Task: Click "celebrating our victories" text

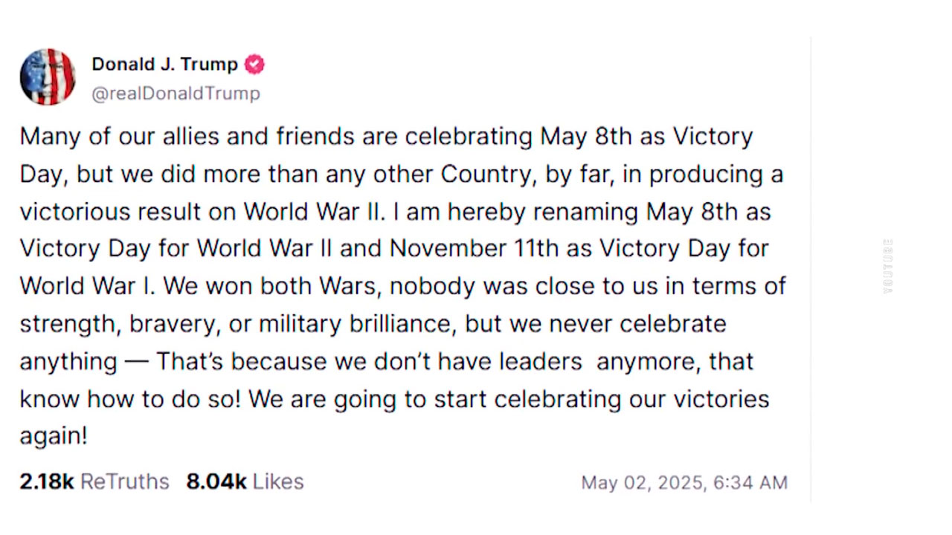Action: [x=631, y=399]
